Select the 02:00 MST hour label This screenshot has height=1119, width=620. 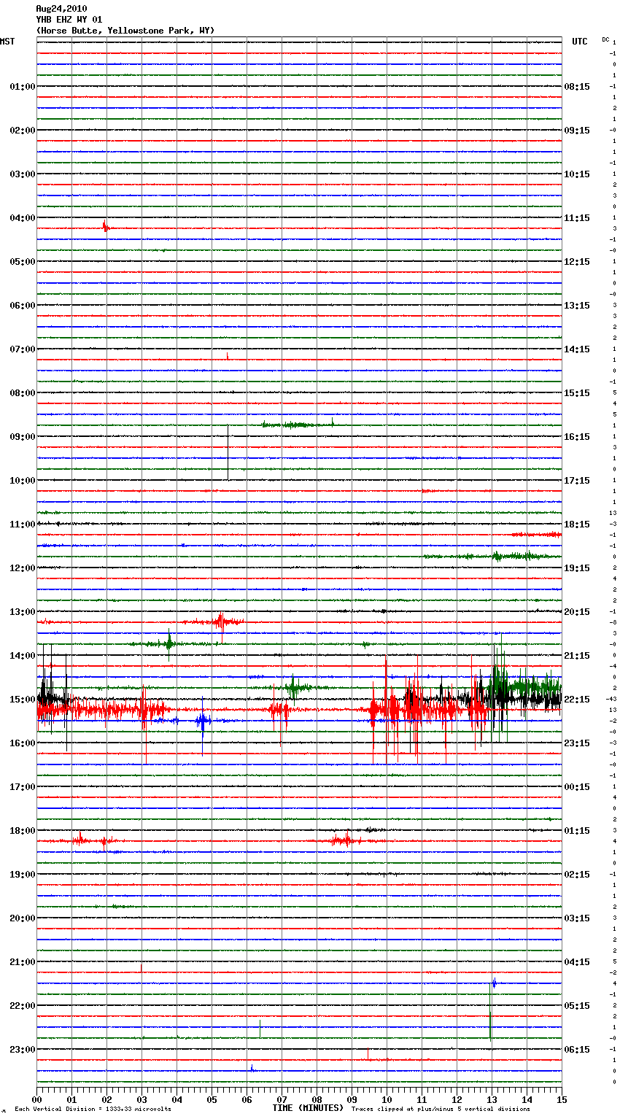tap(23, 131)
